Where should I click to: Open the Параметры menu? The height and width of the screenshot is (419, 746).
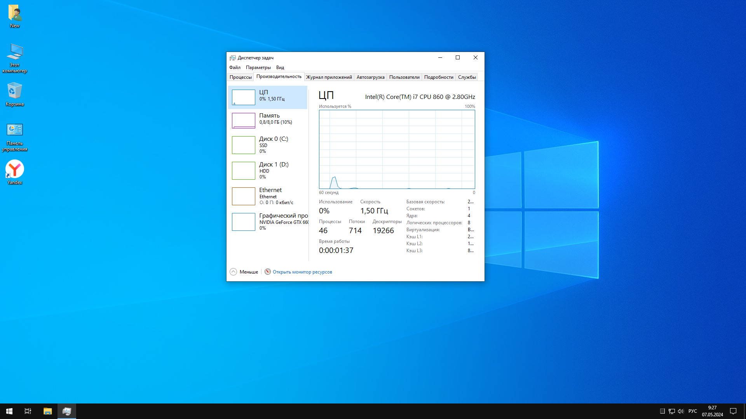(258, 68)
